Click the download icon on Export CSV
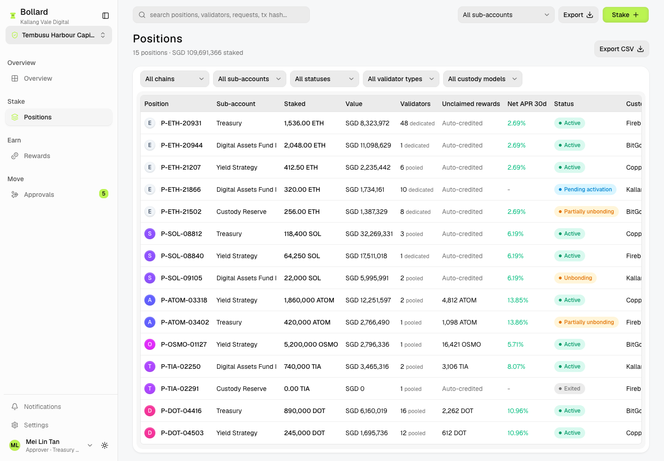Screen dimensions: 664x461 (x=640, y=49)
